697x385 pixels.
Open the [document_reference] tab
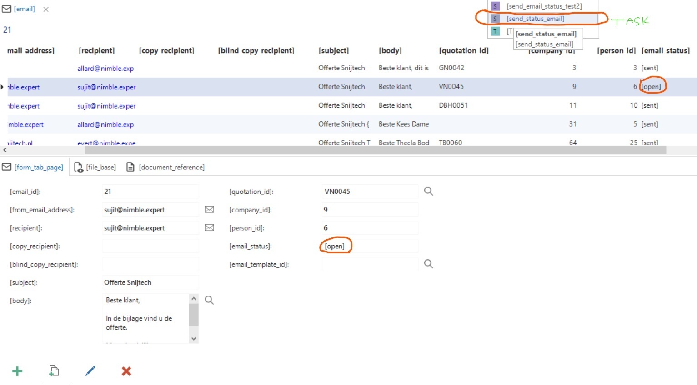click(165, 167)
